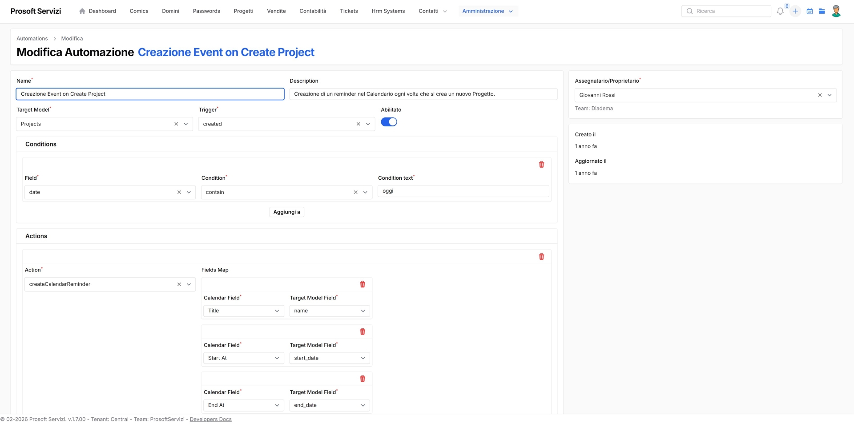Click the plus quick-create icon
The image size is (854, 424).
[x=795, y=11]
